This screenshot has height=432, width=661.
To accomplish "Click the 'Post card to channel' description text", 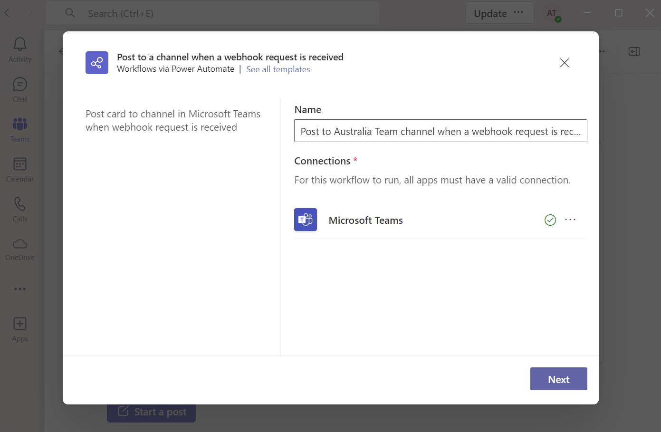I will pos(173,121).
